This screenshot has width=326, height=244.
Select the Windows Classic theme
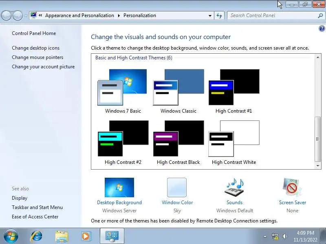[x=178, y=91]
